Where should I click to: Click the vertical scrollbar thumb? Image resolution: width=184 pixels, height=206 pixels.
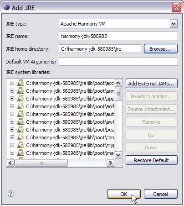pos(118,94)
